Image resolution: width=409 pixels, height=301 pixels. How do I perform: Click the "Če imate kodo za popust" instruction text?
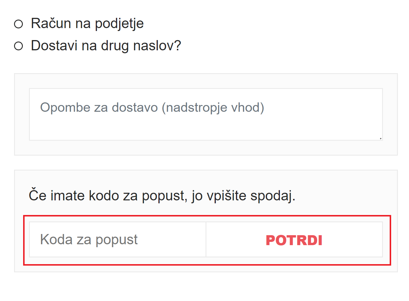pos(162,195)
